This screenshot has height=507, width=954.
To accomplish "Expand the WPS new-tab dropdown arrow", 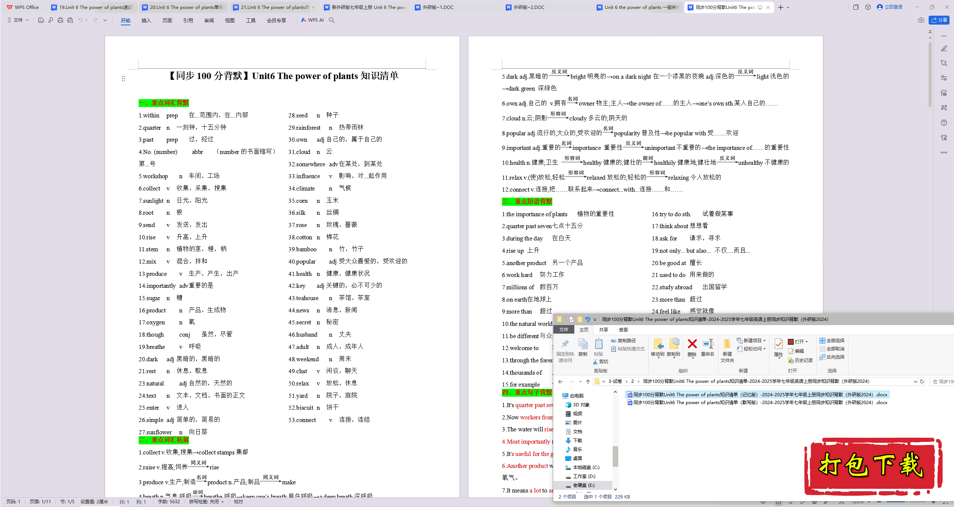I will (788, 7).
